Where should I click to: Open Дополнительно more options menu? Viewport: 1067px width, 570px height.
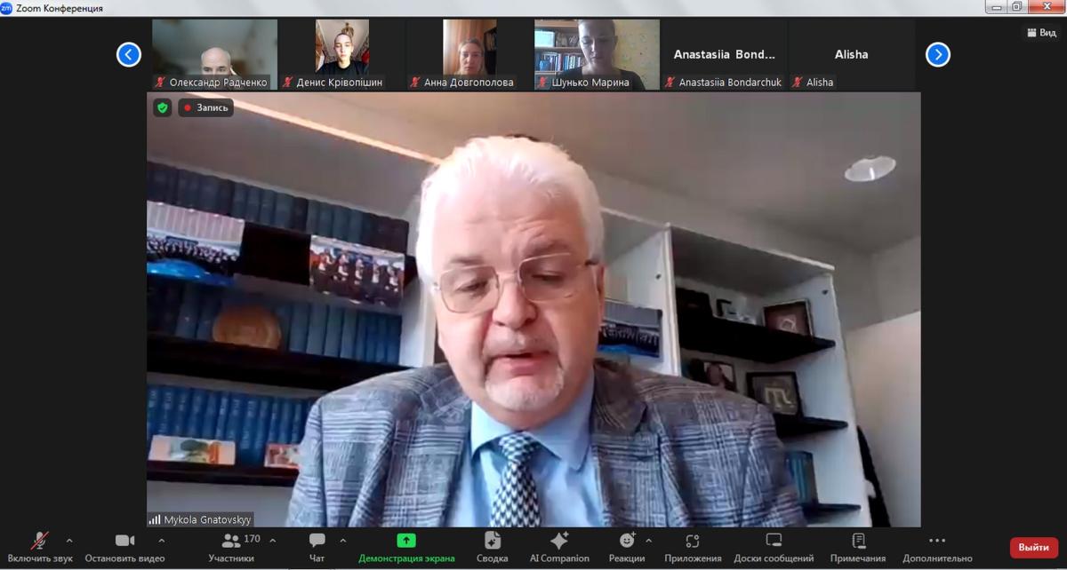pyautogui.click(x=937, y=548)
